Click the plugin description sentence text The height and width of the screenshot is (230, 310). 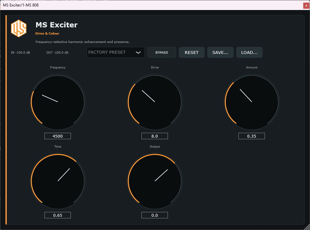pos(82,42)
